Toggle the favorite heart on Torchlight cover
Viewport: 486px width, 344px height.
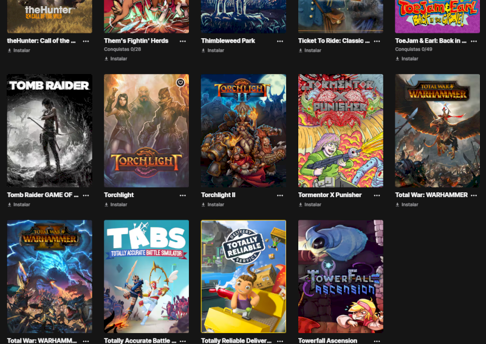point(180,83)
